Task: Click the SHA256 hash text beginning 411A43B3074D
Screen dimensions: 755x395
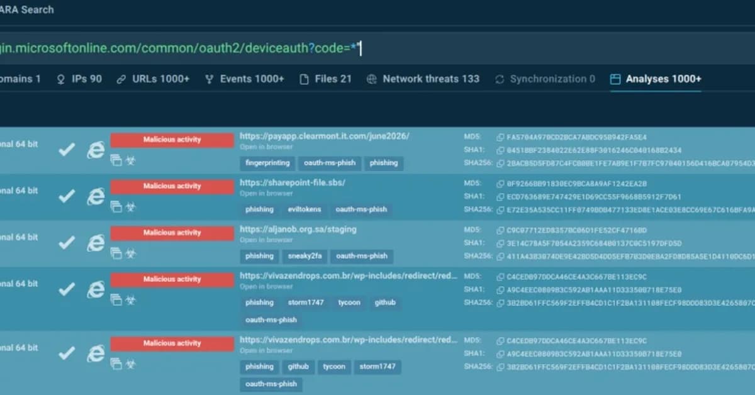Action: (630, 257)
